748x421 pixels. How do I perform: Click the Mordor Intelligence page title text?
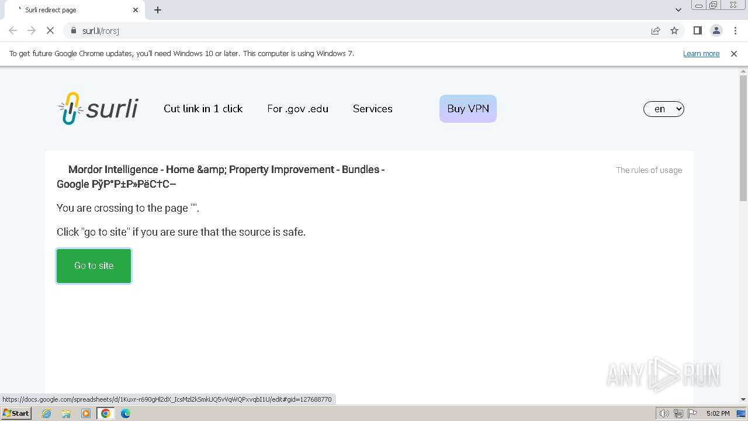coord(221,177)
